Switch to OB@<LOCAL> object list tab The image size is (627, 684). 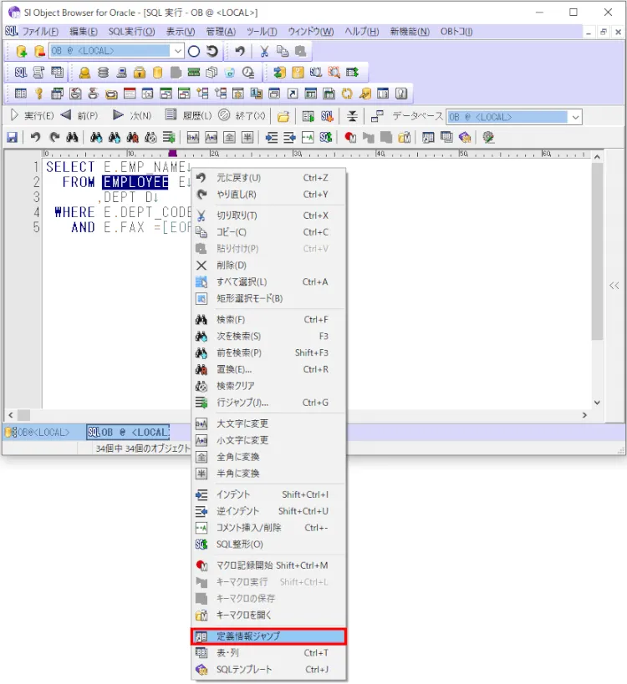pos(38,433)
